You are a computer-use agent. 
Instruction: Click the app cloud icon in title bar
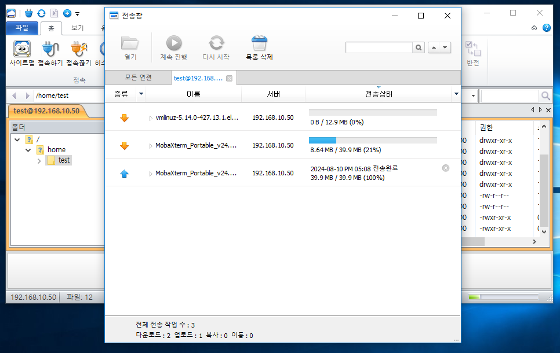(11, 13)
